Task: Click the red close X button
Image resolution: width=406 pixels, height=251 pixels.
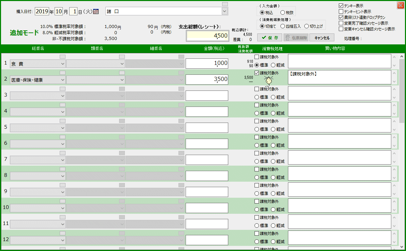Action: [x=400, y=5]
